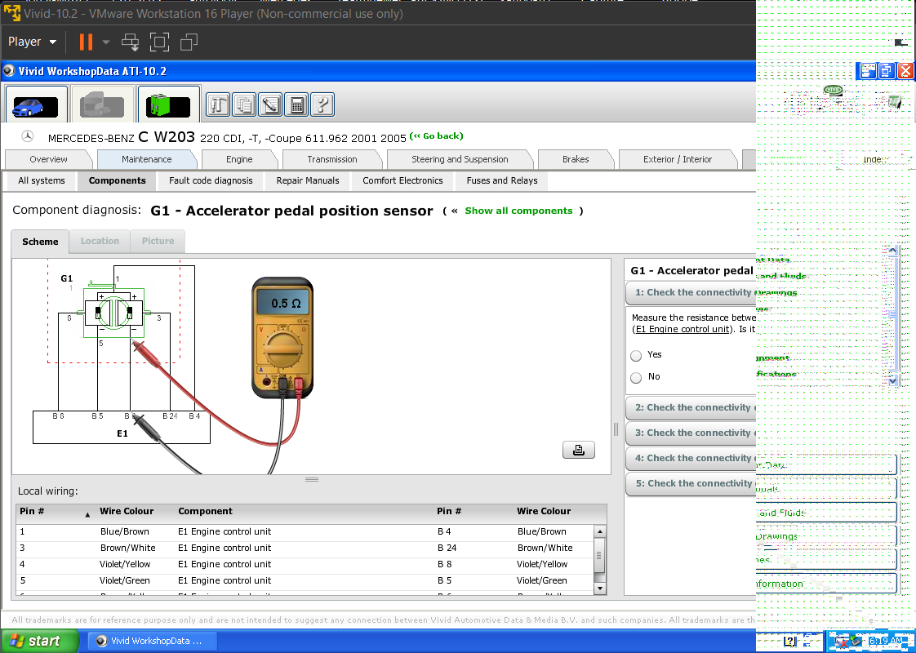Click the B 24 pin cell
916x653 pixels.
447,549
